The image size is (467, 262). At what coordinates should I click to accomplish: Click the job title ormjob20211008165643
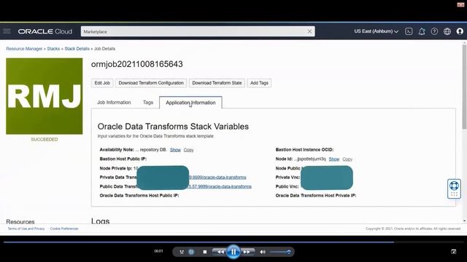(x=137, y=64)
